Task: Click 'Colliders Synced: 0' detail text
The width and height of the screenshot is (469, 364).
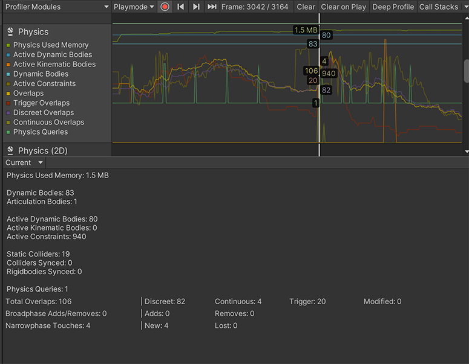Action: click(x=39, y=263)
